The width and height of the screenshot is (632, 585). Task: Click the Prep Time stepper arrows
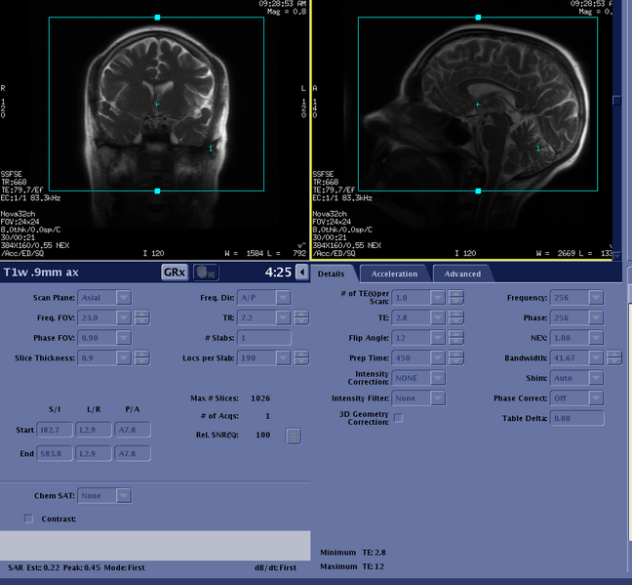[x=455, y=358]
